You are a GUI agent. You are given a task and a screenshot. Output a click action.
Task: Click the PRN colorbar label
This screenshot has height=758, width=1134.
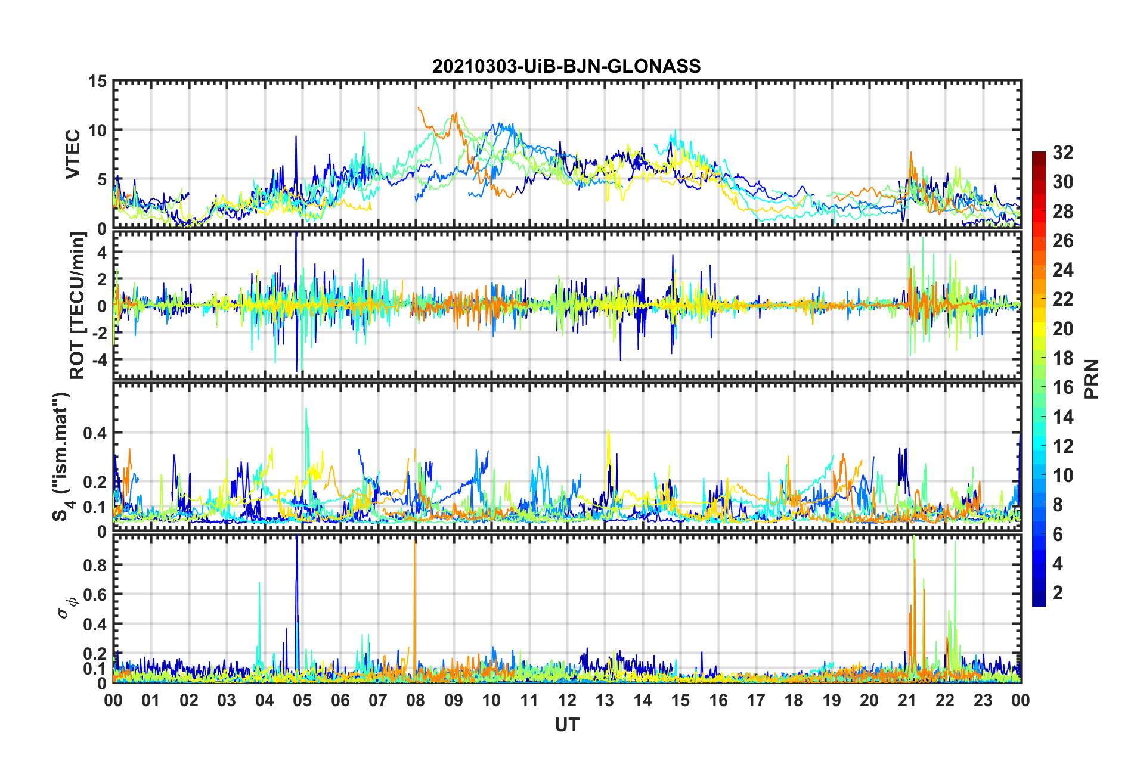click(1091, 379)
